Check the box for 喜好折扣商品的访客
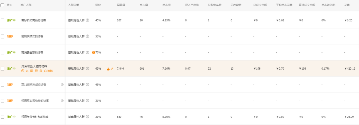 click(x=2, y=20)
